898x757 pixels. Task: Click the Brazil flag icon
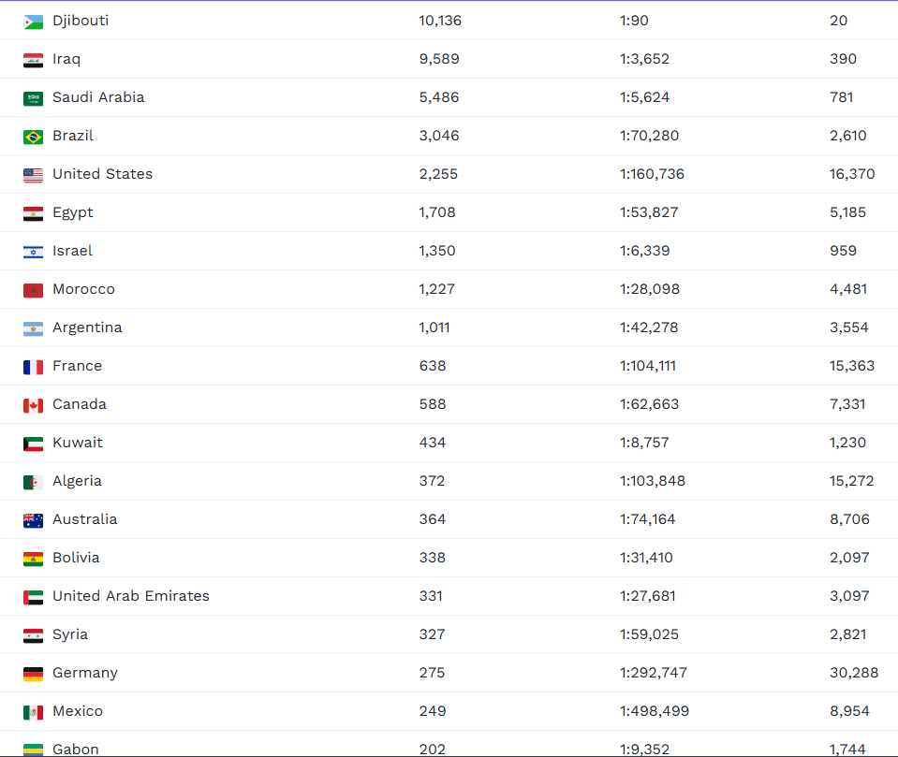(33, 138)
